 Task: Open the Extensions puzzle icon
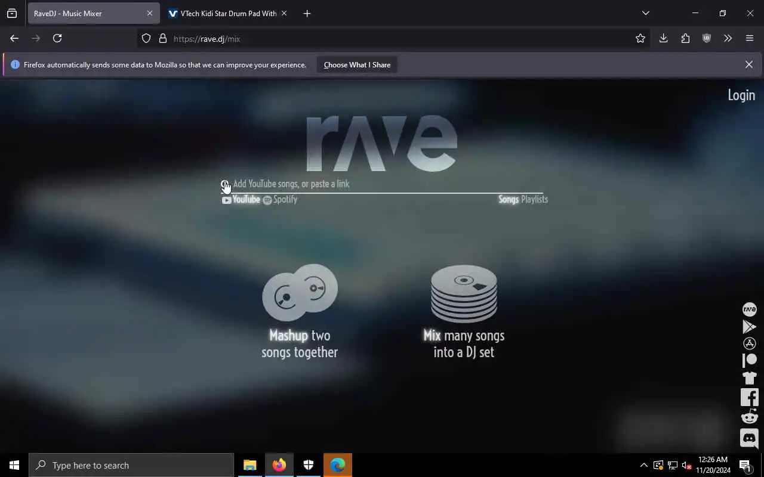685,38
